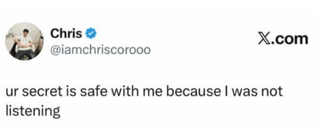Visit the @iamchriscorooo handle
The width and height of the screenshot is (318, 140).
tap(101, 50)
